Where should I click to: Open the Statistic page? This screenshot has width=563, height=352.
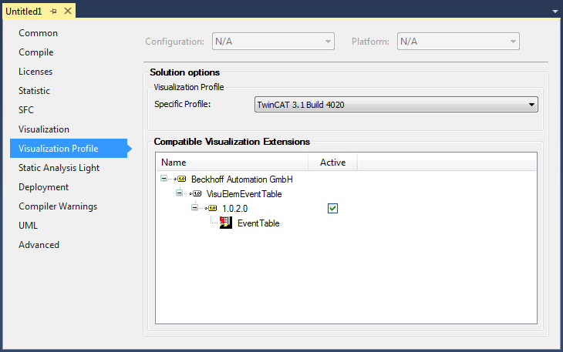click(x=34, y=91)
